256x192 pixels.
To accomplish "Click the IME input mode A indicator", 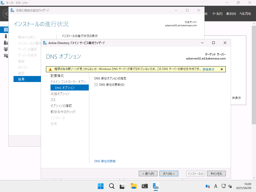I will coord(216,186).
